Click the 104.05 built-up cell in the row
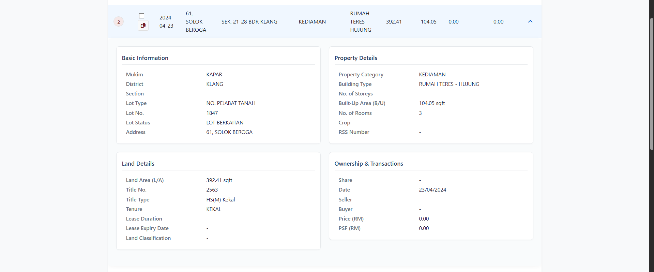Viewport: 654px width, 272px height. point(428,22)
